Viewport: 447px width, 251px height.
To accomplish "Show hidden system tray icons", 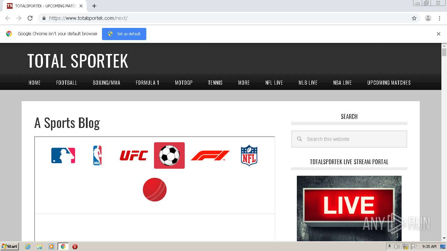I will pos(390,246).
